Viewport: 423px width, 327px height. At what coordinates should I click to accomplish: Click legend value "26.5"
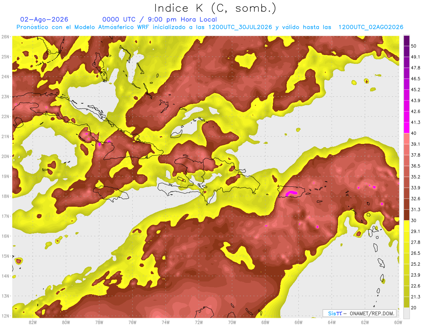(x=415, y=253)
